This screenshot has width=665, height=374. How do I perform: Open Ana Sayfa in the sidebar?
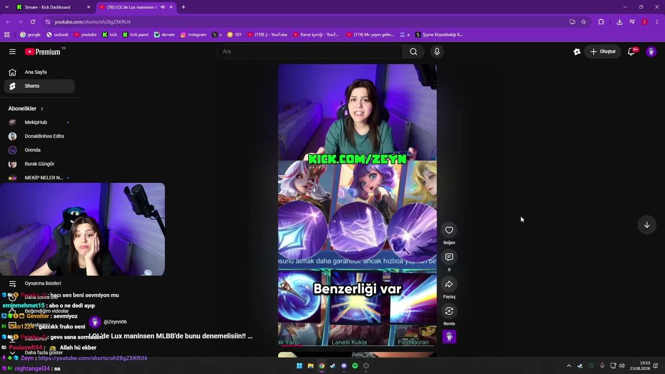[39, 72]
